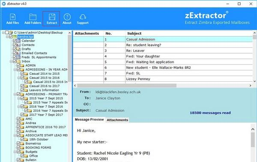Uncheck the sandra.tgz checkbox
This screenshot has width=257, height=162.
(11, 37)
